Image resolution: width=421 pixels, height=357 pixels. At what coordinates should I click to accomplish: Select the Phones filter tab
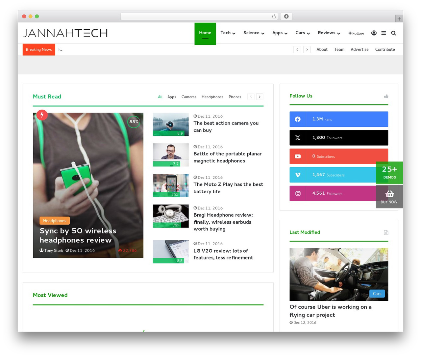pos(235,97)
